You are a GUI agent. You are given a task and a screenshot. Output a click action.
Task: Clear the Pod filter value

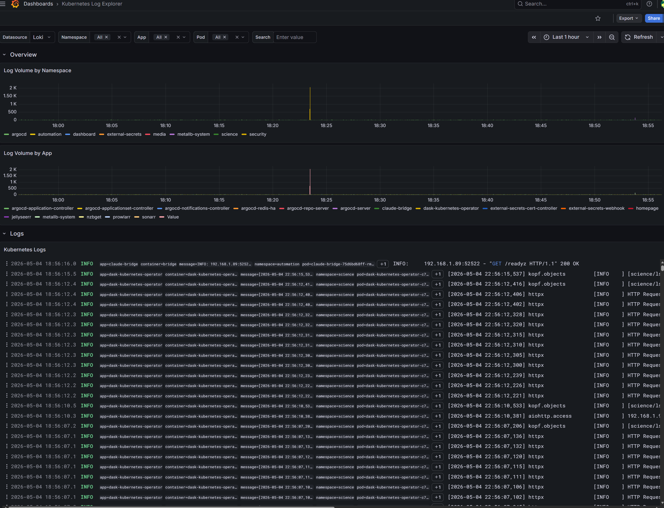pos(237,37)
